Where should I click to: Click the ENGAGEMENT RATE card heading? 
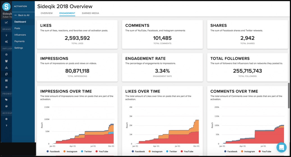pos(145,59)
